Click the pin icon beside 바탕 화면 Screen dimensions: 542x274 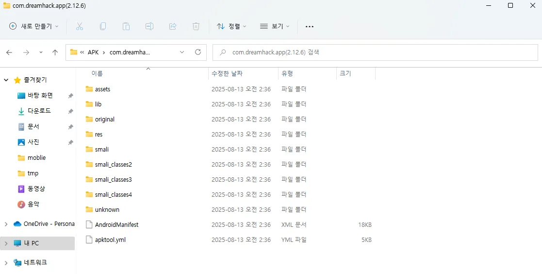pos(70,96)
